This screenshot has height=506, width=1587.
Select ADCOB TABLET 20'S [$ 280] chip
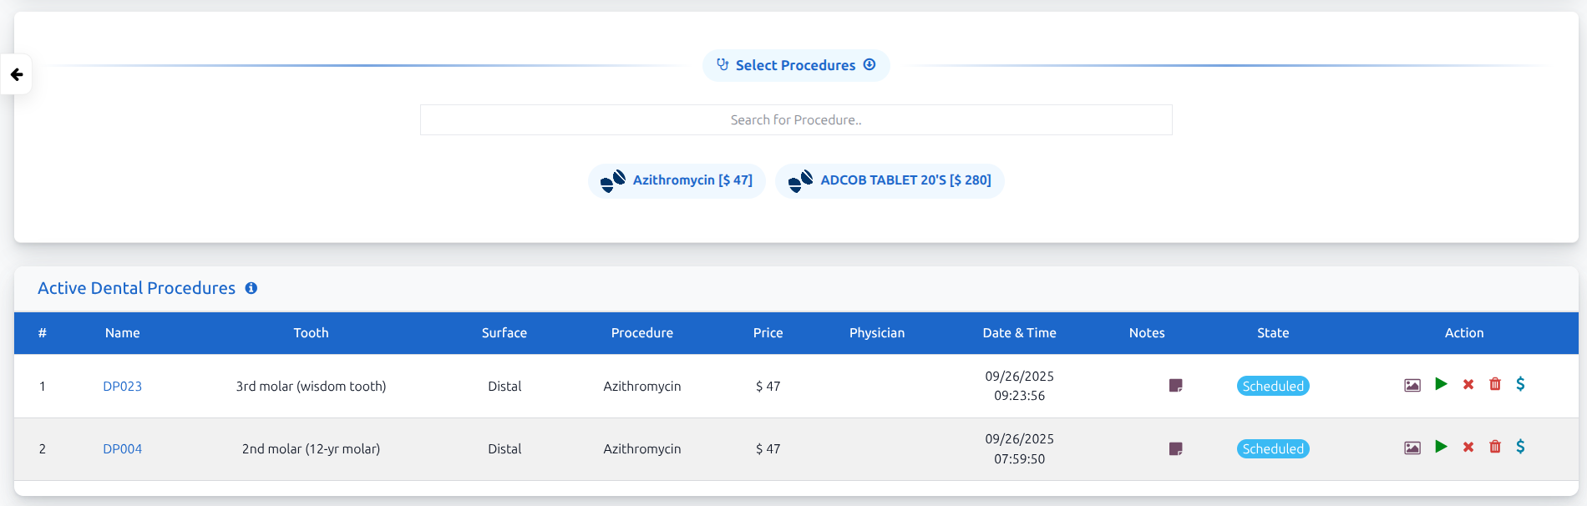[890, 180]
